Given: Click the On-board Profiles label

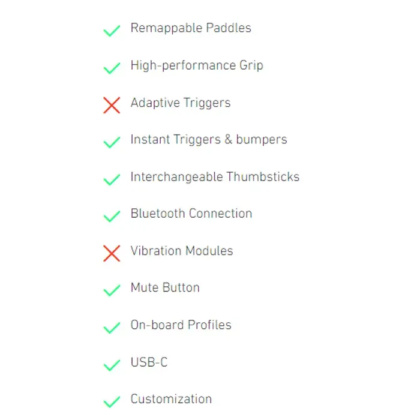Looking at the screenshot, I should point(181,325).
